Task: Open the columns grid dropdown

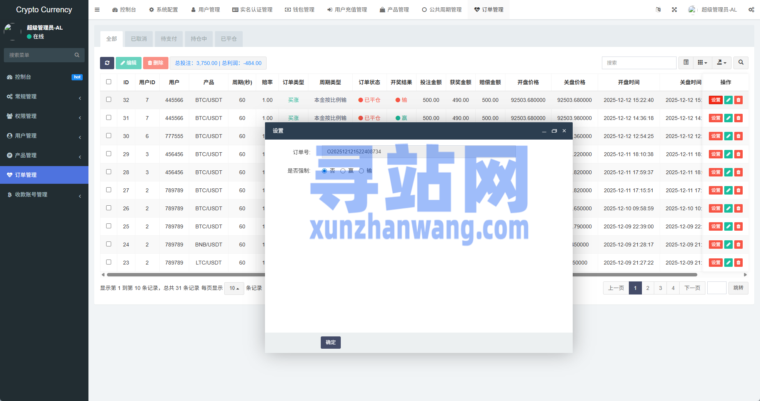Action: point(702,63)
